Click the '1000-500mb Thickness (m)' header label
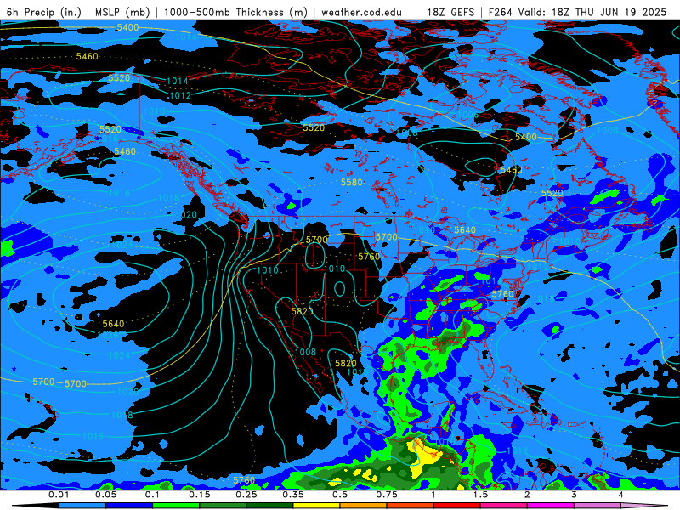Screen dimensions: 680x510 (235, 12)
